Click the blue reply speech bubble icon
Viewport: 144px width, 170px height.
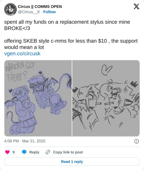click(24, 152)
